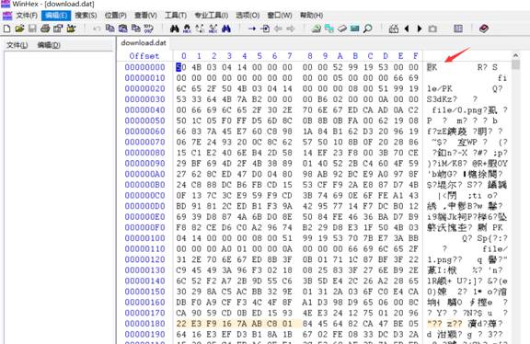The width and height of the screenshot is (530, 344).
Task: Open the 文件(F) menu
Action: click(x=27, y=16)
